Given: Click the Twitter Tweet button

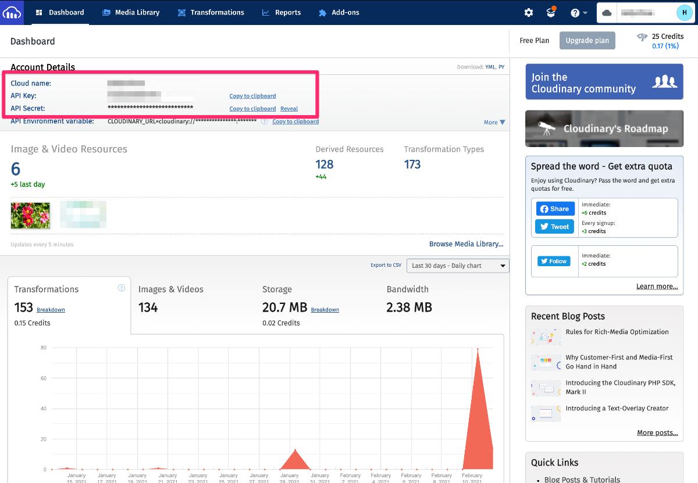Looking at the screenshot, I should point(555,227).
